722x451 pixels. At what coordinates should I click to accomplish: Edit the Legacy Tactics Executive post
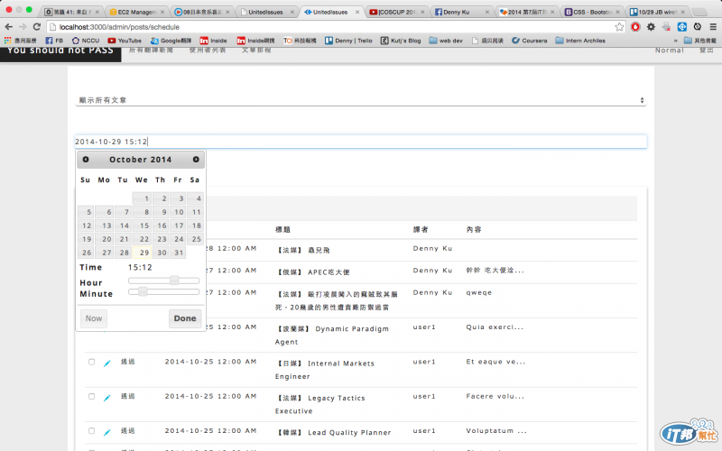[106, 397]
